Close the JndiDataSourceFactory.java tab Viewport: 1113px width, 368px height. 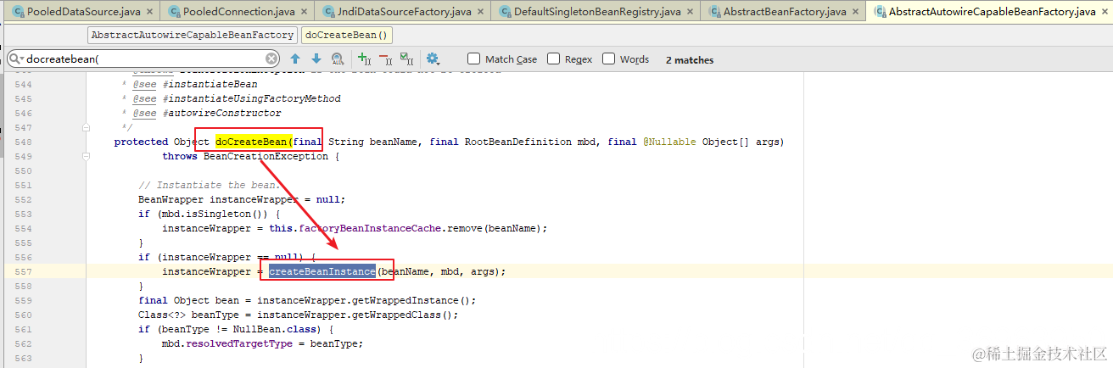point(482,12)
